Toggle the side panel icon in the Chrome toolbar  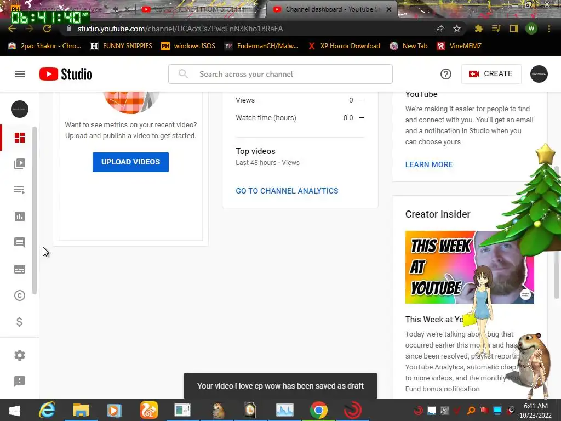514,29
